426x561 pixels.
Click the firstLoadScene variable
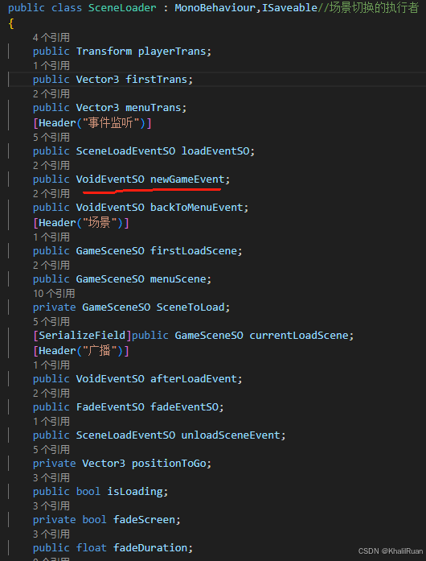pyautogui.click(x=194, y=251)
